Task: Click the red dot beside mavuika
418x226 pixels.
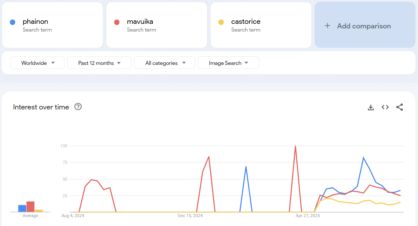Action: point(117,22)
